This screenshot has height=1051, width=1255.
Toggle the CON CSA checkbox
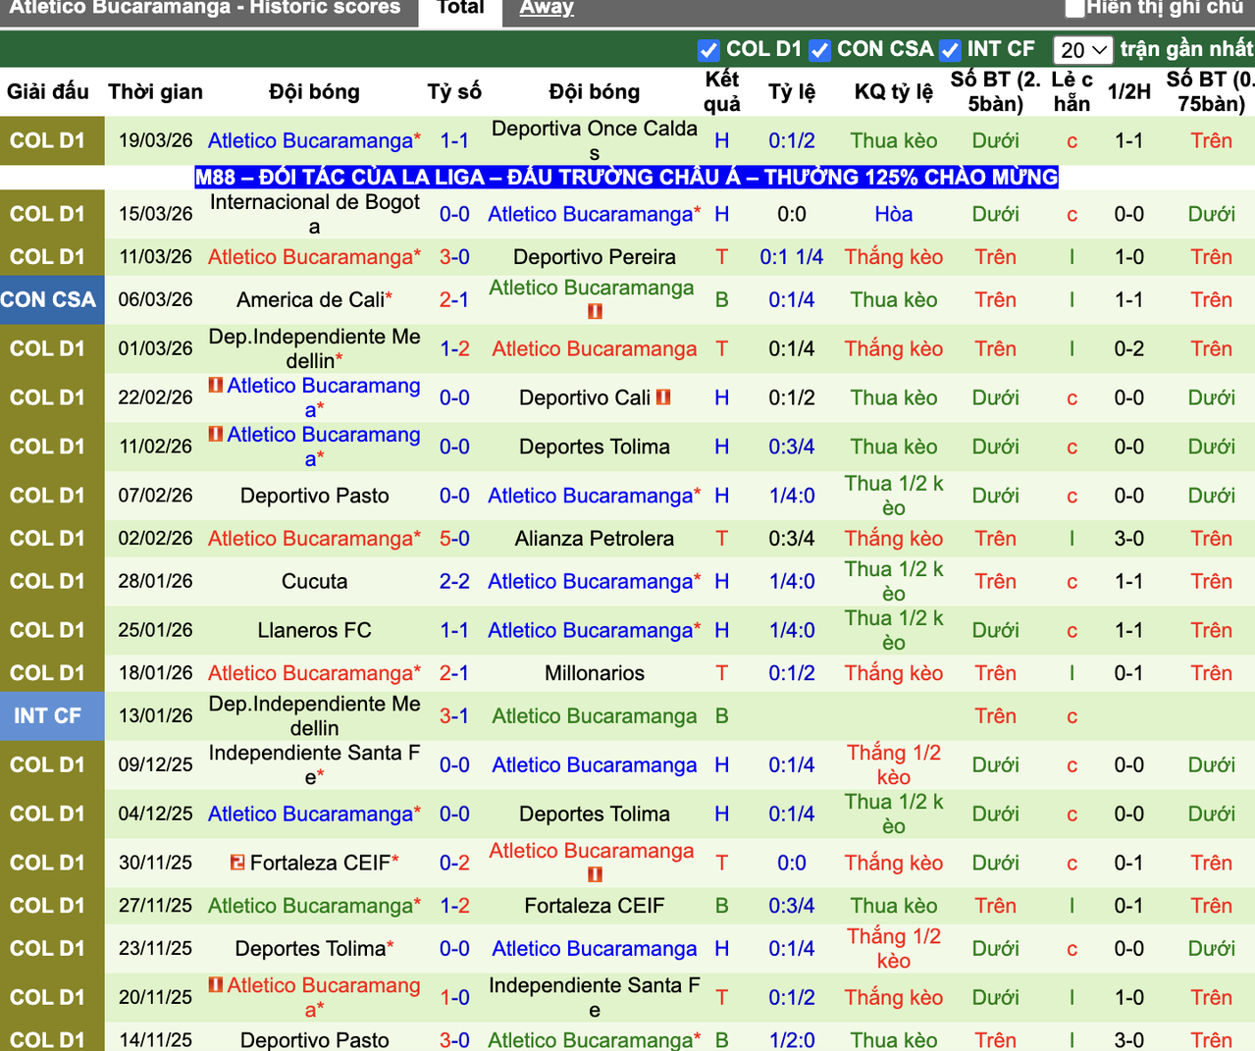point(820,50)
